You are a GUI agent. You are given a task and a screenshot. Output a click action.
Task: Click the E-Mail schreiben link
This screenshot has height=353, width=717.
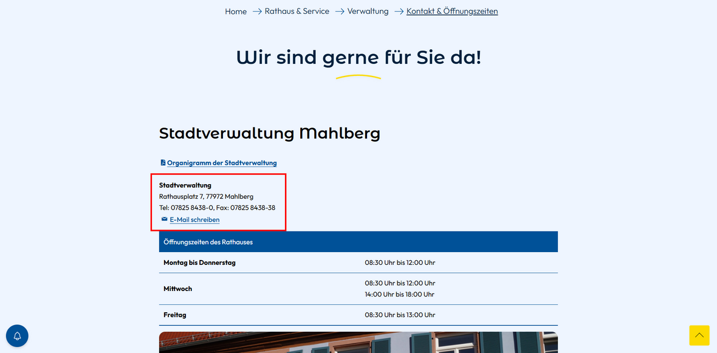pyautogui.click(x=194, y=220)
